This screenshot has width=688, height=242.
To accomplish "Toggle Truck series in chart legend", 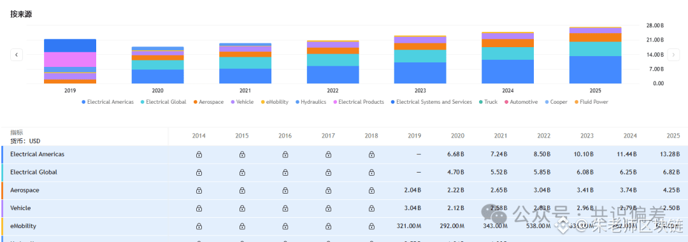I will coord(488,102).
